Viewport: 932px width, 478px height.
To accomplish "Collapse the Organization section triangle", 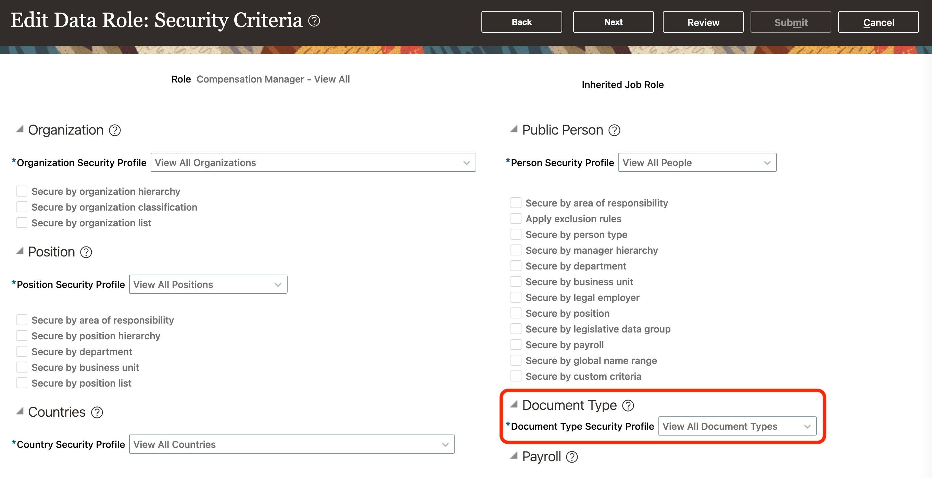I will (20, 129).
